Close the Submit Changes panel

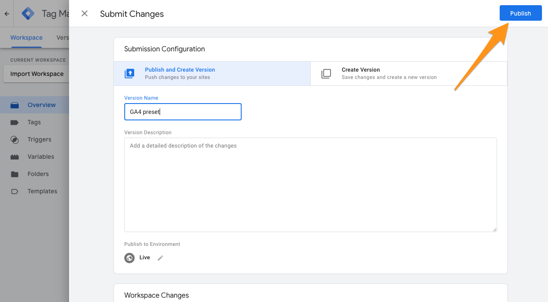[x=85, y=13]
